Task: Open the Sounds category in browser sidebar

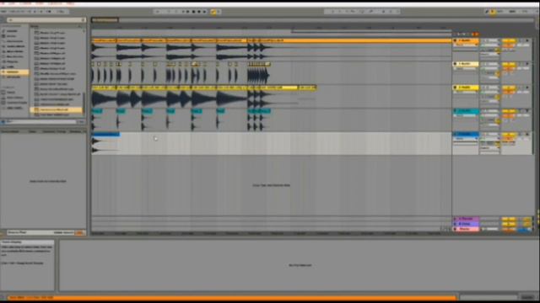Action: (12, 31)
